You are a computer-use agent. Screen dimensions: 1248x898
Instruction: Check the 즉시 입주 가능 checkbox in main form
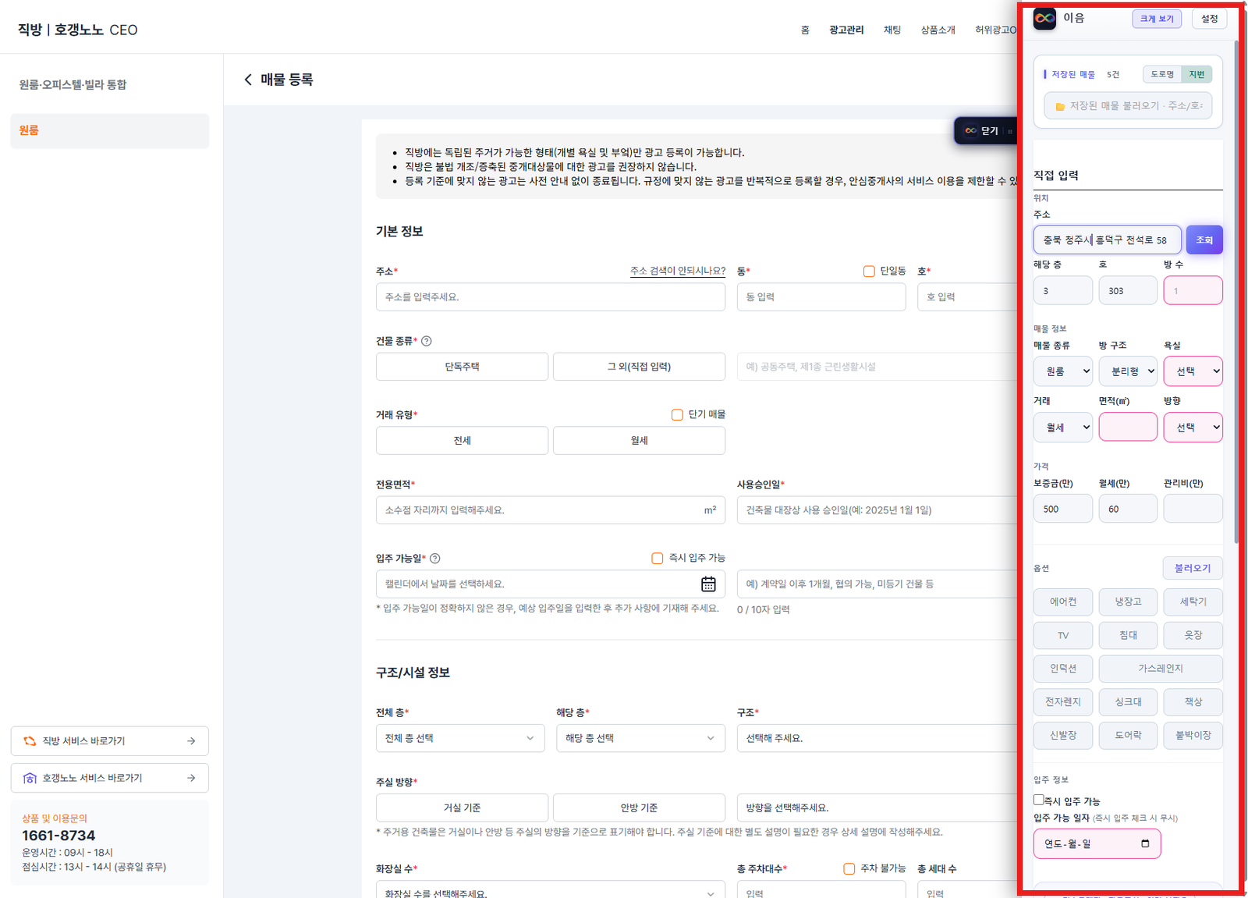658,558
